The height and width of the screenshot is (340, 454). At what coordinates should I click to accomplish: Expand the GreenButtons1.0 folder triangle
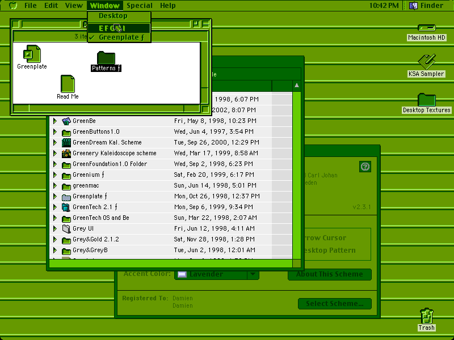[54, 132]
